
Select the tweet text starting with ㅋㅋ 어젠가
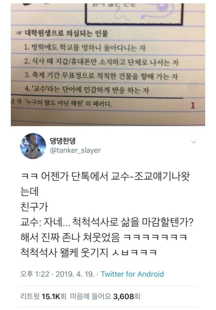[x=107, y=214]
